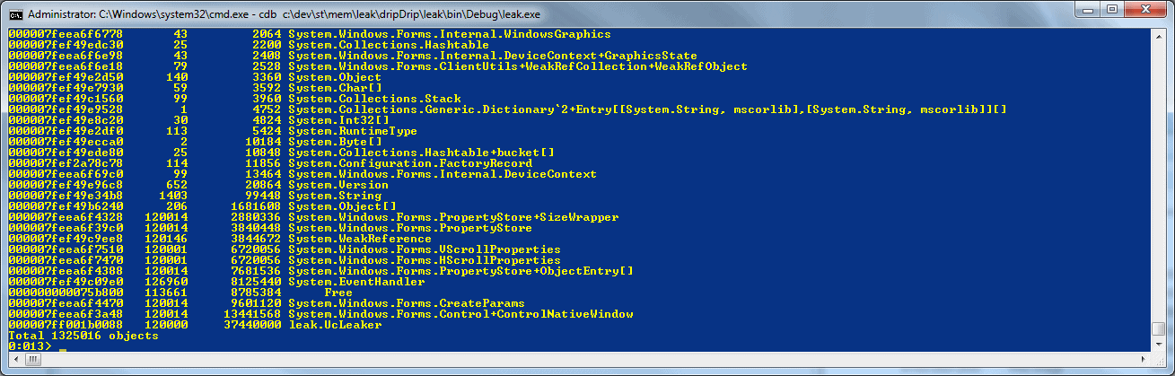The image size is (1175, 376).
Task: Click the horizontal scrollbar right arrow
Action: (x=1144, y=359)
